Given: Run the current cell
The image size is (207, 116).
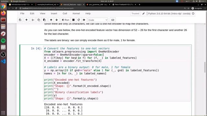Looking at the screenshot, I should point(66,20).
